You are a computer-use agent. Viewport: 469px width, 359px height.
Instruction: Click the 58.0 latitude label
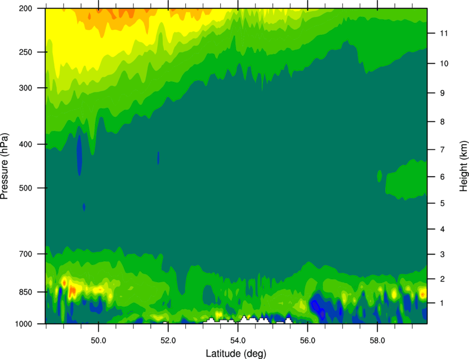[x=377, y=341]
